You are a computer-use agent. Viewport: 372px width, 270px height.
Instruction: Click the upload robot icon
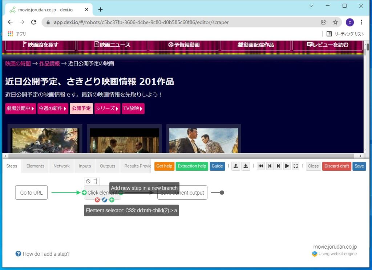[x=236, y=166]
